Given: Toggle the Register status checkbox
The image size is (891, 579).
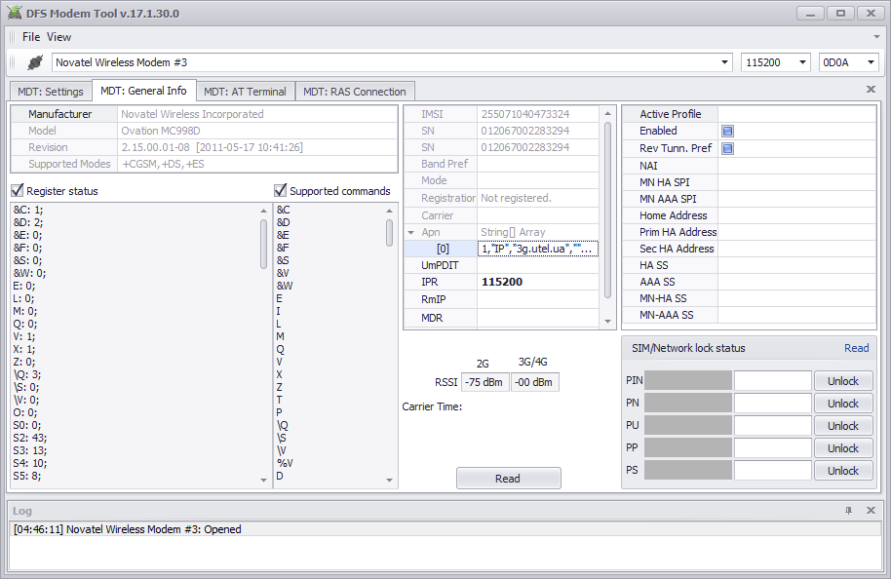Looking at the screenshot, I should 17,190.
